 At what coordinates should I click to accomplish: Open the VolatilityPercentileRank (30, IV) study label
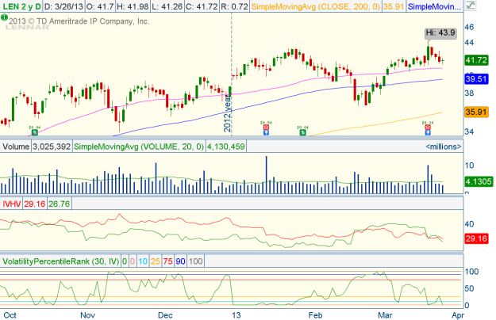coord(61,261)
